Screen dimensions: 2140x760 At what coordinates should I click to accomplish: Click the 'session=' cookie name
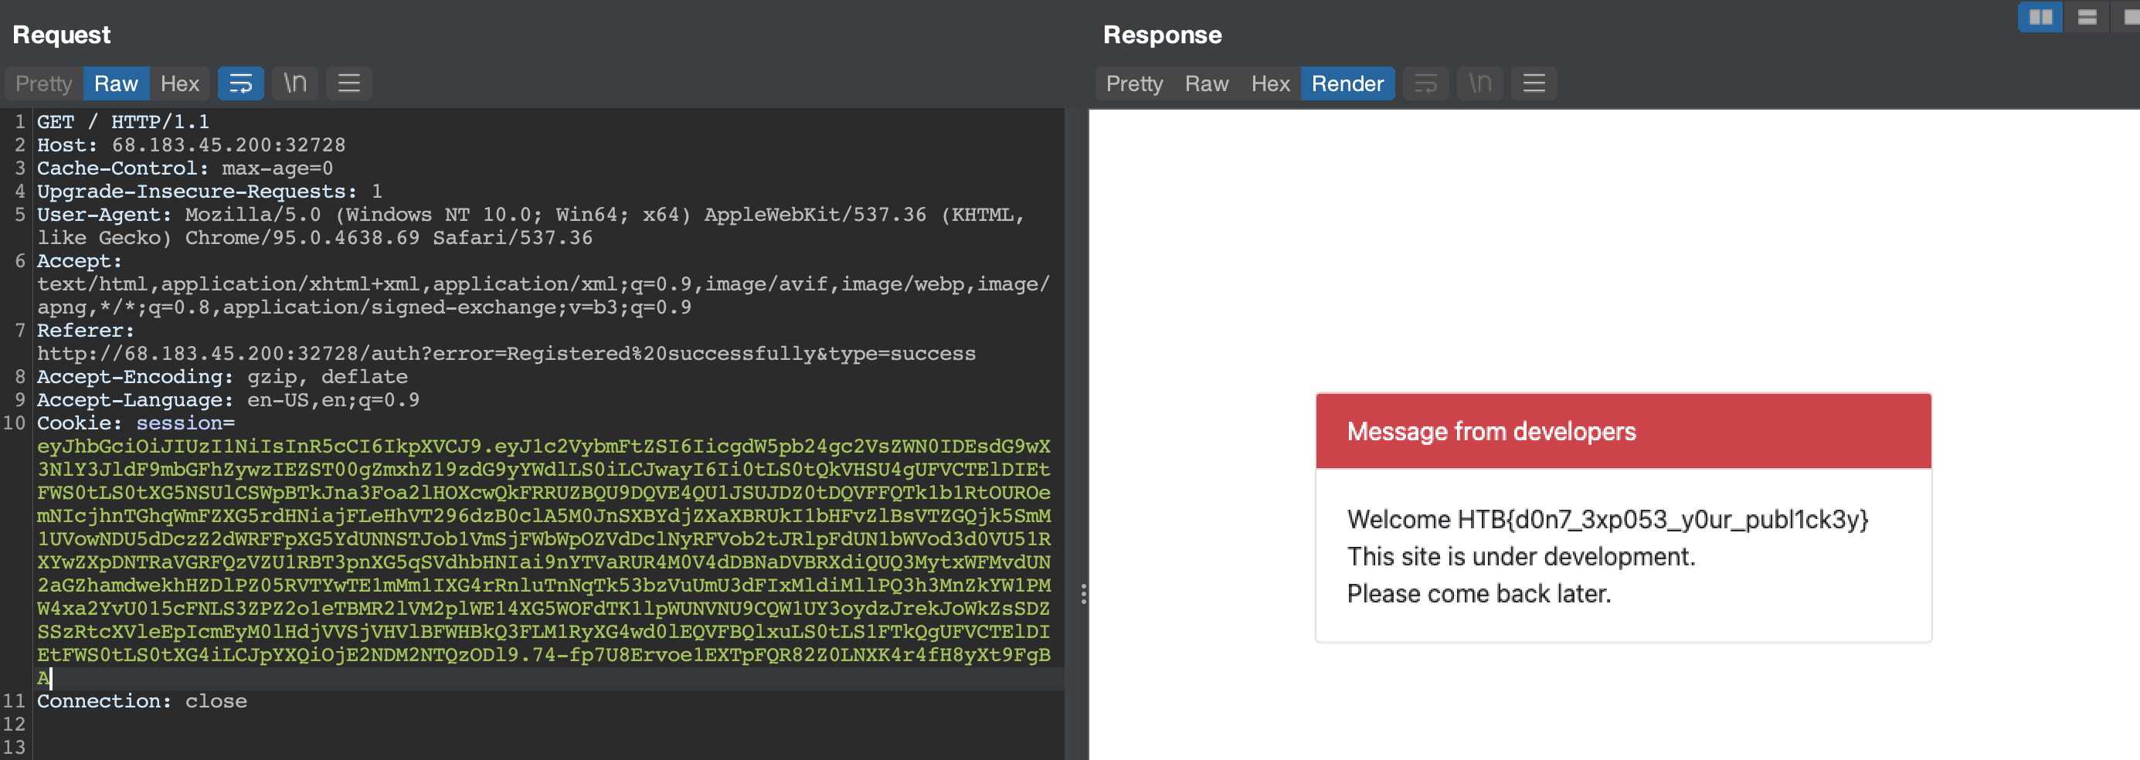(185, 423)
